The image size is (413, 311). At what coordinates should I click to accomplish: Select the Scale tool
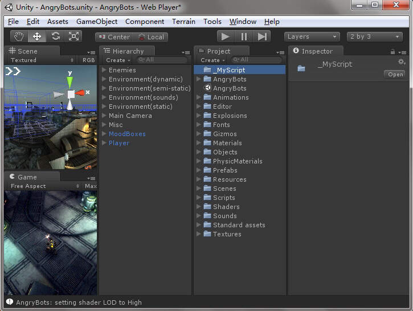click(x=73, y=36)
